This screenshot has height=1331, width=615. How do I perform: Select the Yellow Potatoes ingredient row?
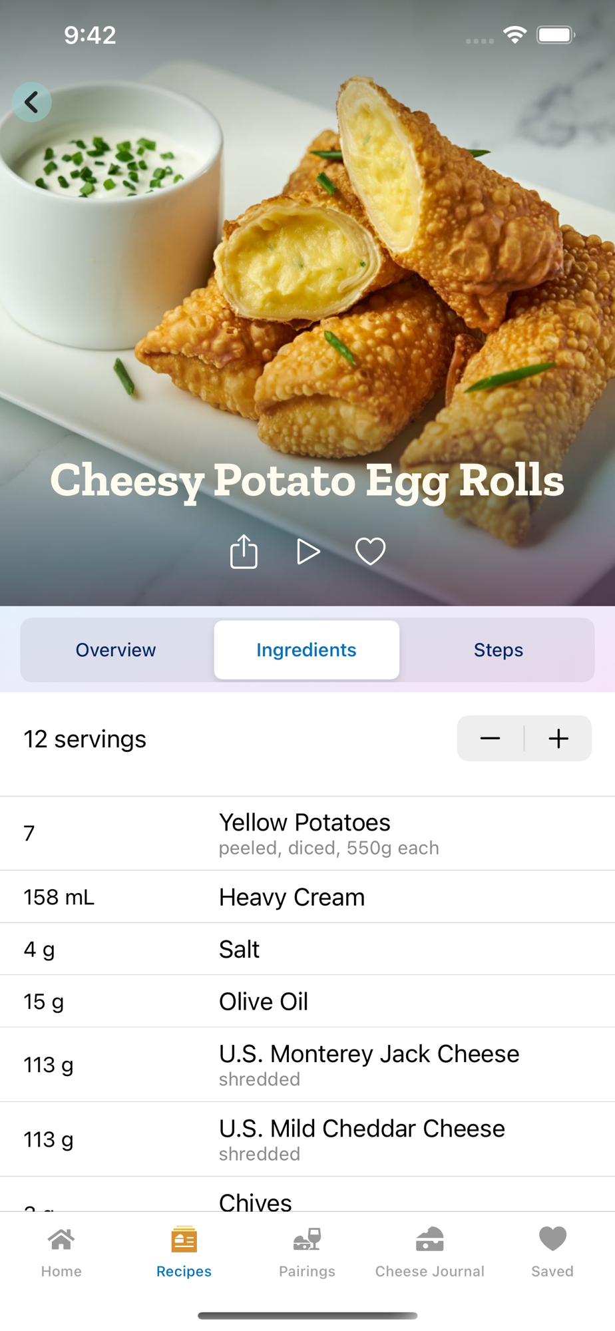pos(307,833)
